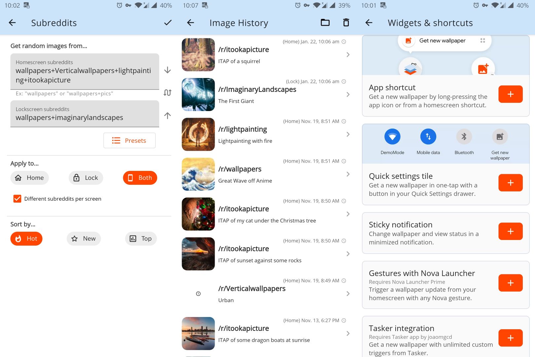Viewport: 535px width, 357px height.
Task: Go back from Widgets & shortcuts
Action: (x=369, y=23)
